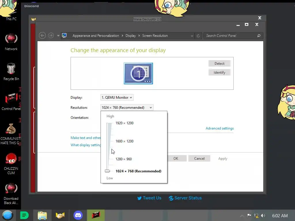Navigate to Display breadcrumb

point(131,36)
